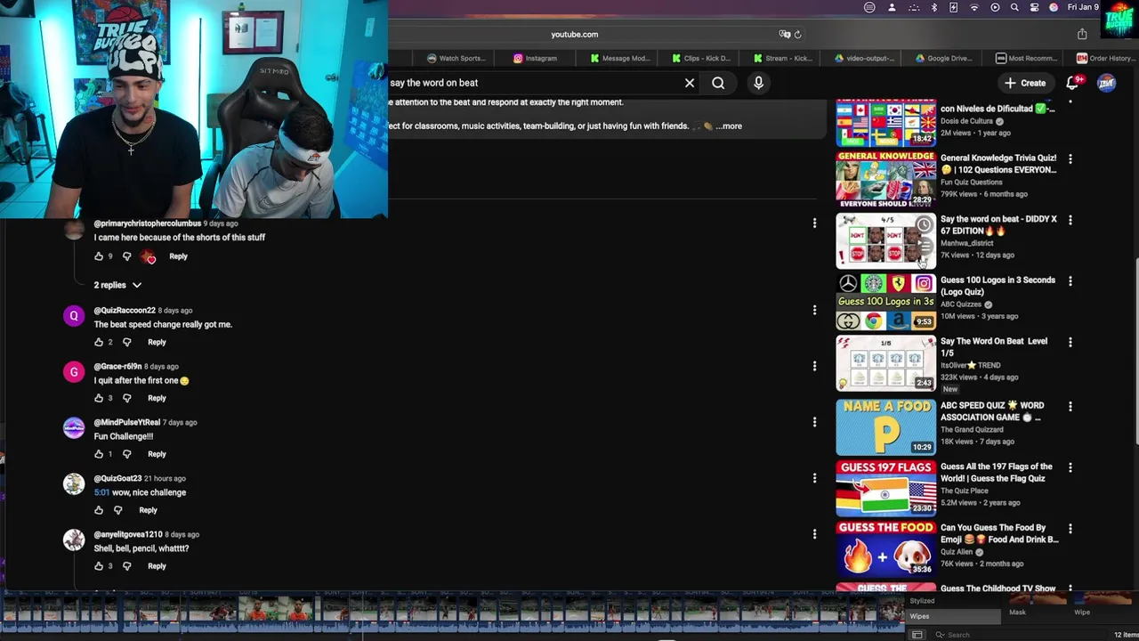The height and width of the screenshot is (641, 1139).
Task: Like QuizRaccoon22's comment
Action: [99, 342]
